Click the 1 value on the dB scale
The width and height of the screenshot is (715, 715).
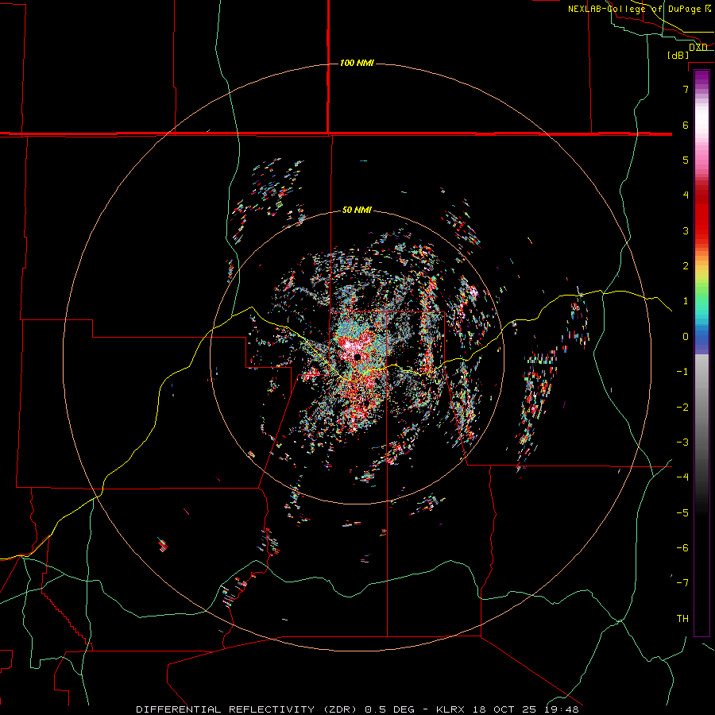pyautogui.click(x=686, y=301)
